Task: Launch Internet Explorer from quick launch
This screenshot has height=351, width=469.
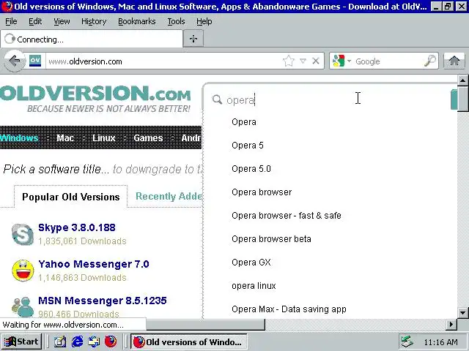Action: tap(77, 341)
